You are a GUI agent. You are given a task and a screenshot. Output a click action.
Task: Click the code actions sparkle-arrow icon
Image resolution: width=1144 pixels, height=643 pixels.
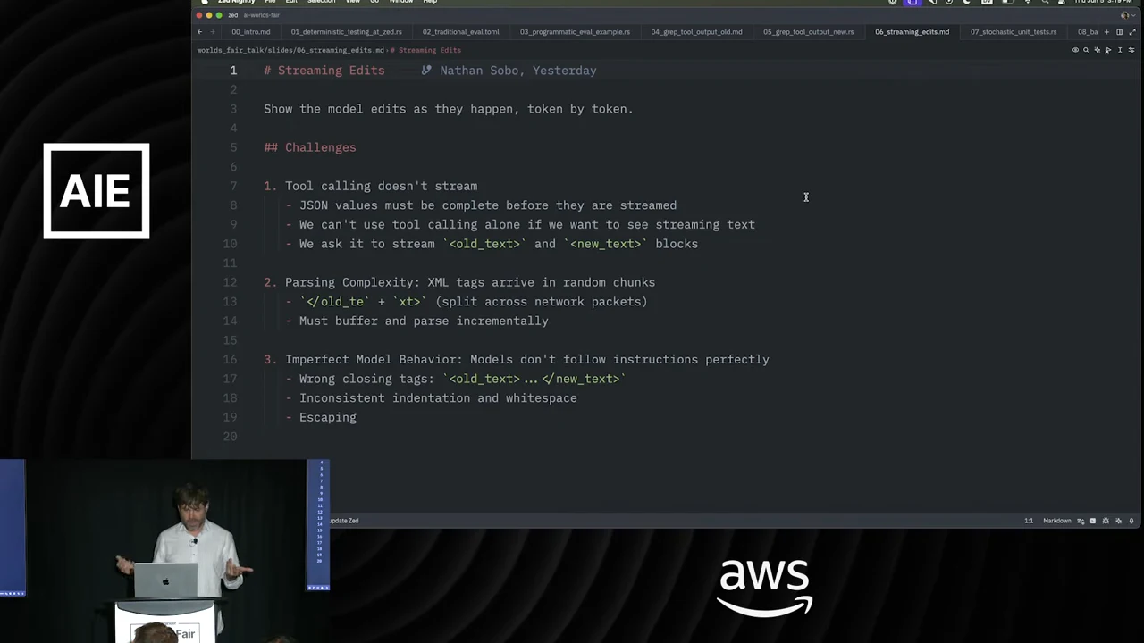tap(1108, 50)
